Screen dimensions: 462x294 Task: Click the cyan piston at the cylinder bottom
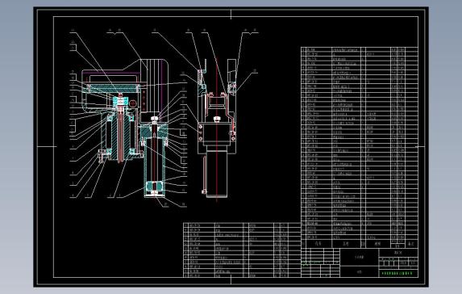[x=153, y=186]
